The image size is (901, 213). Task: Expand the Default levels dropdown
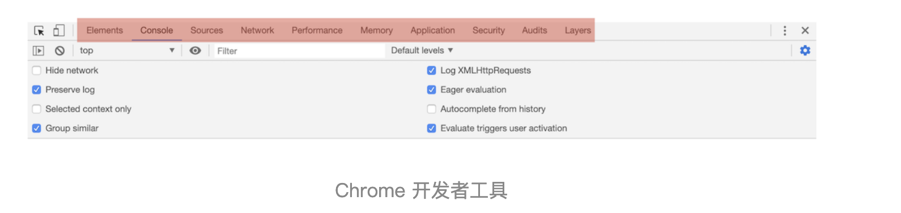(422, 50)
